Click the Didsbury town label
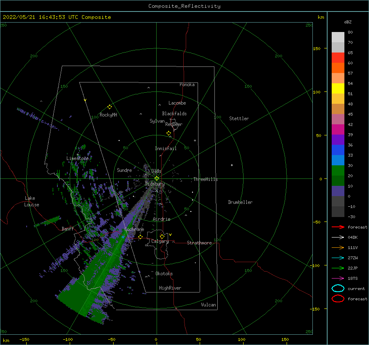This screenshot has height=345, width=369. coord(155,184)
